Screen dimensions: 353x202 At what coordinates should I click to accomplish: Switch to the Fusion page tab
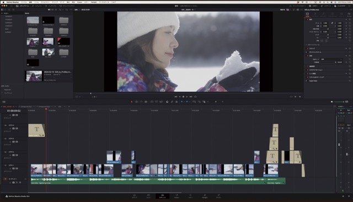176,196
